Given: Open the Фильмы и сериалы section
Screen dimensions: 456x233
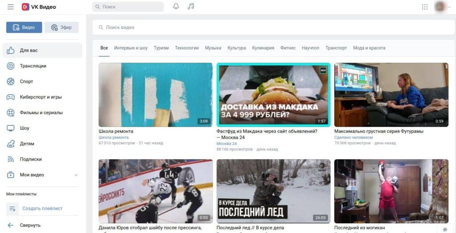Looking at the screenshot, I should [42, 112].
